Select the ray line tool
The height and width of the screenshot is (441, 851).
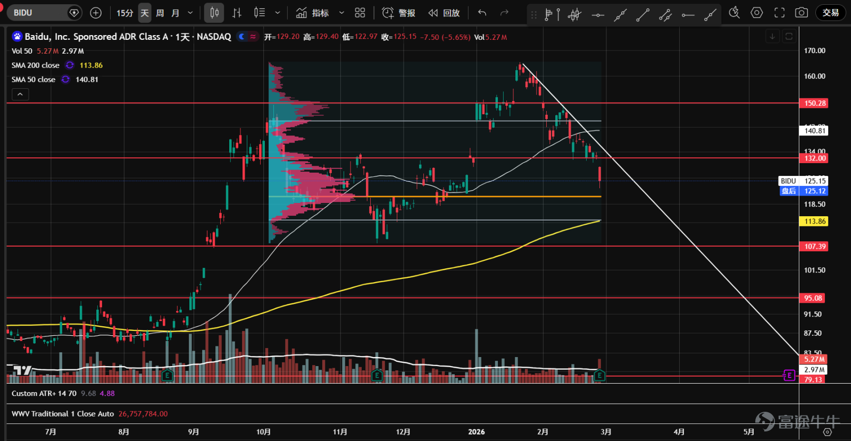pos(710,15)
